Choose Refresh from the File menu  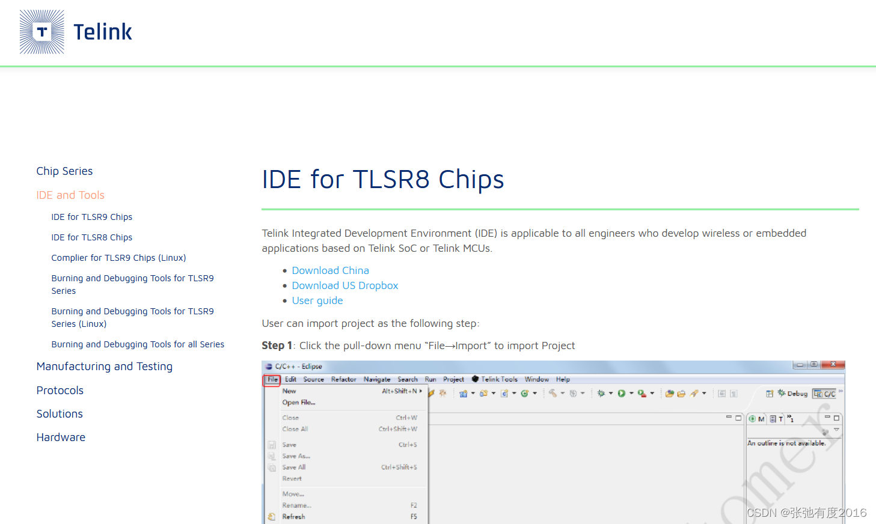pos(346,517)
